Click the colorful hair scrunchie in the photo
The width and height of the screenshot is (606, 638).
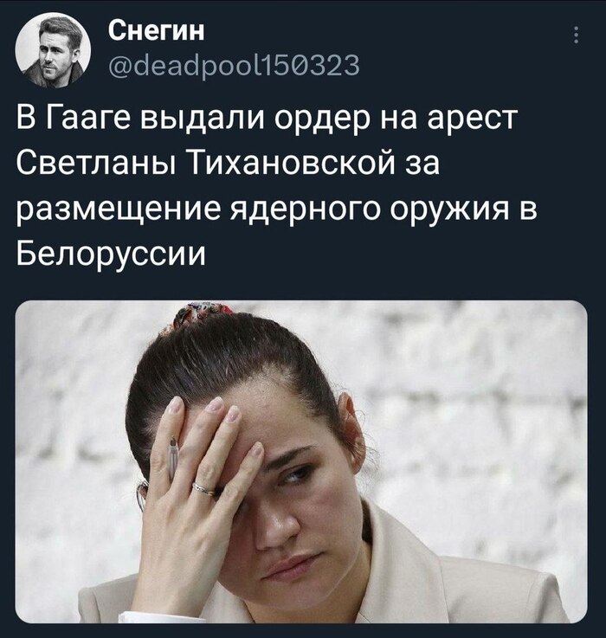click(x=199, y=316)
